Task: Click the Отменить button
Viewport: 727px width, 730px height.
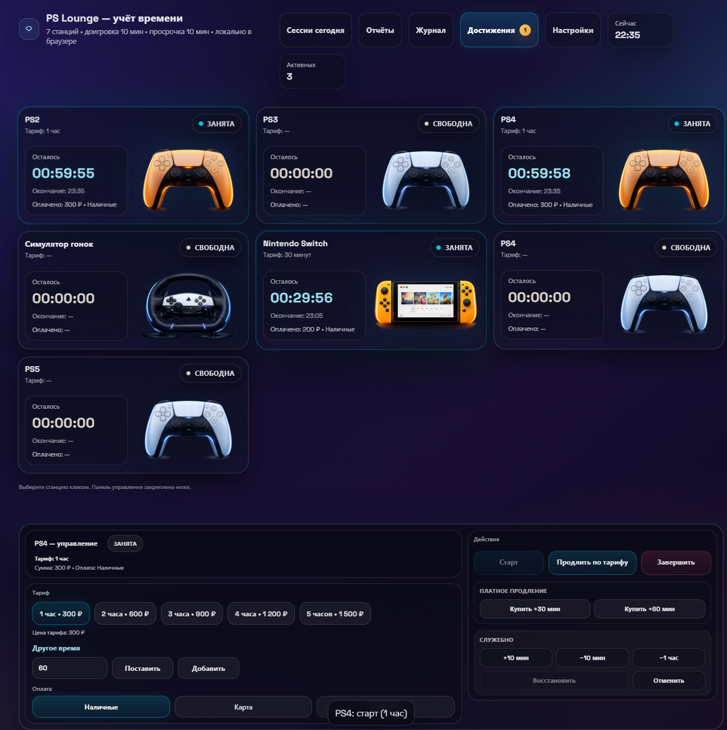Action: coord(669,681)
